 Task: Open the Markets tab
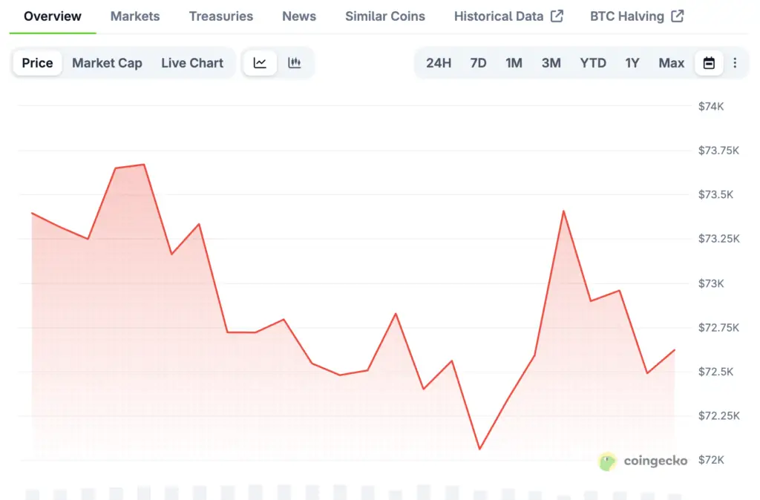pos(135,16)
